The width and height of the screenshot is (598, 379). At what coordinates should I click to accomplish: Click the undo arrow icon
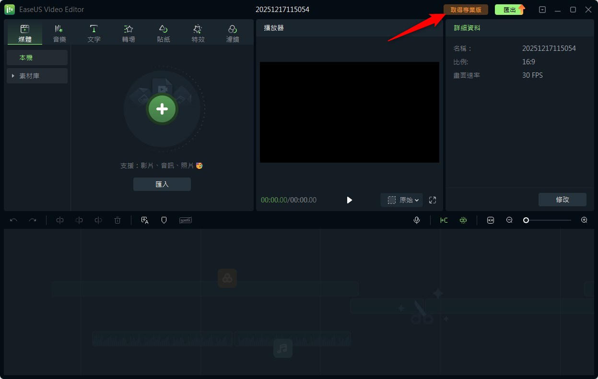pyautogui.click(x=13, y=220)
